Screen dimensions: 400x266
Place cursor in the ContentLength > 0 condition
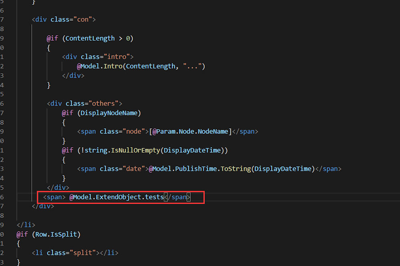99,38
